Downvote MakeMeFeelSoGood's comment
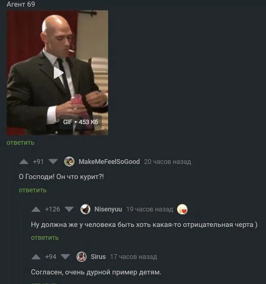The image size is (266, 284). click(53, 162)
